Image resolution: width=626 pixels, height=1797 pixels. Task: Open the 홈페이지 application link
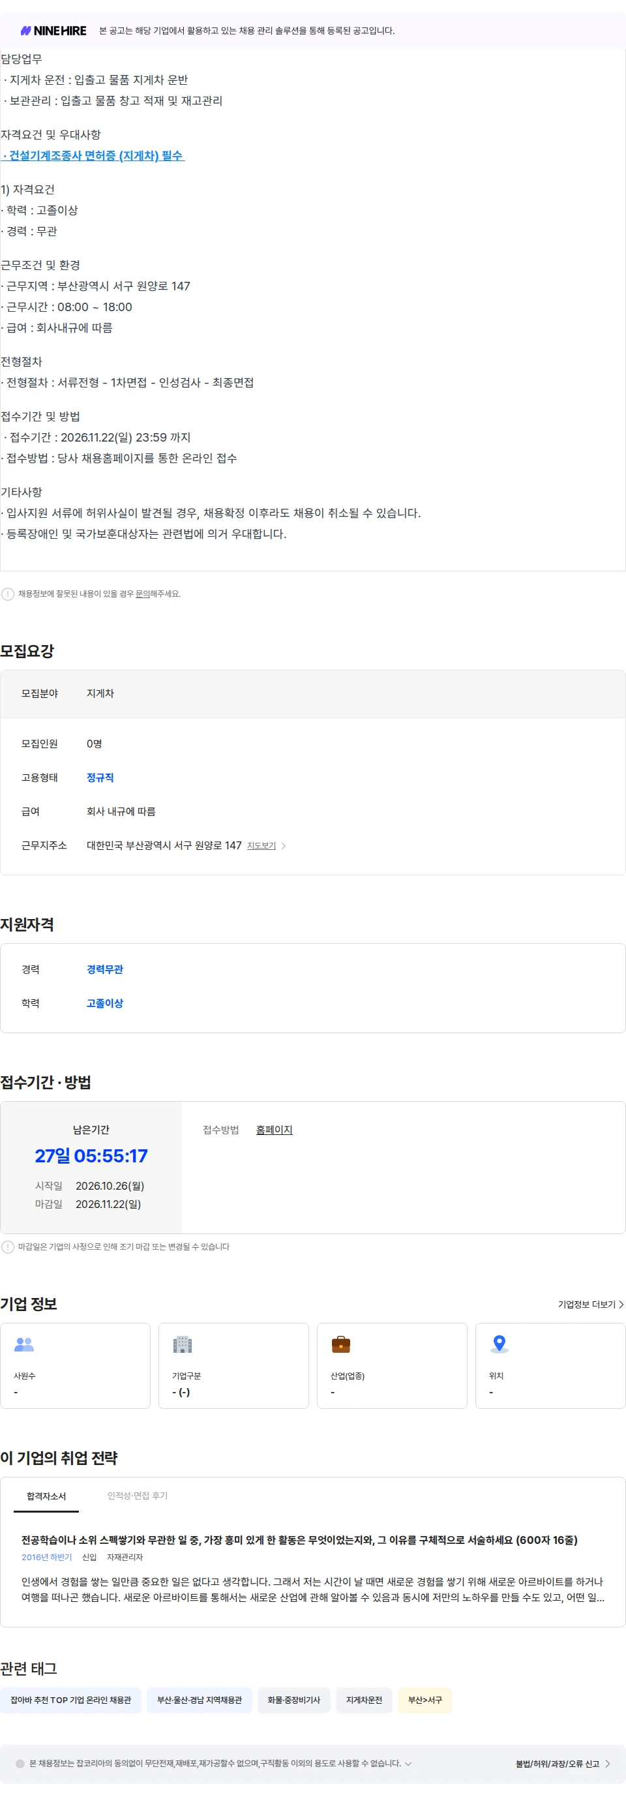point(274,1130)
